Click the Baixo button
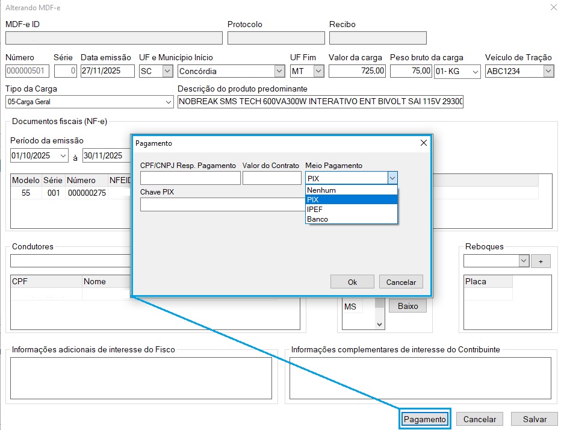Image resolution: width=561 pixels, height=430 pixels. tap(408, 306)
